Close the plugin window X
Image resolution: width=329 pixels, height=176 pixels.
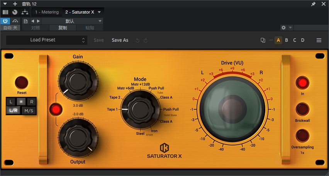(323, 4)
